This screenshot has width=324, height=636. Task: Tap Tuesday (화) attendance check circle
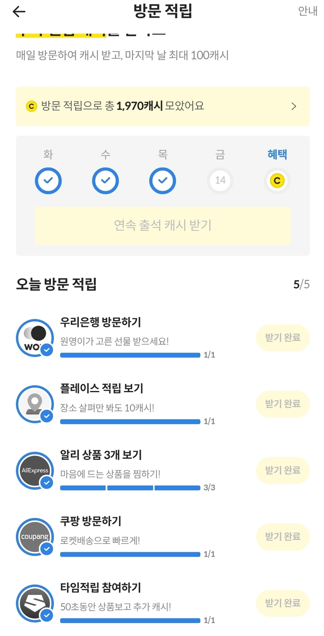tap(48, 181)
